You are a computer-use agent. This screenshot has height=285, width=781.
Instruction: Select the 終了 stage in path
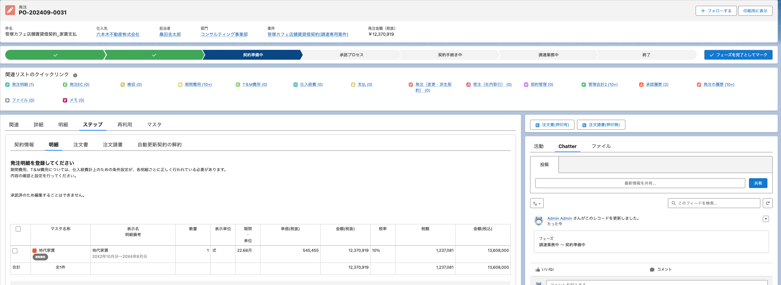[x=647, y=55]
